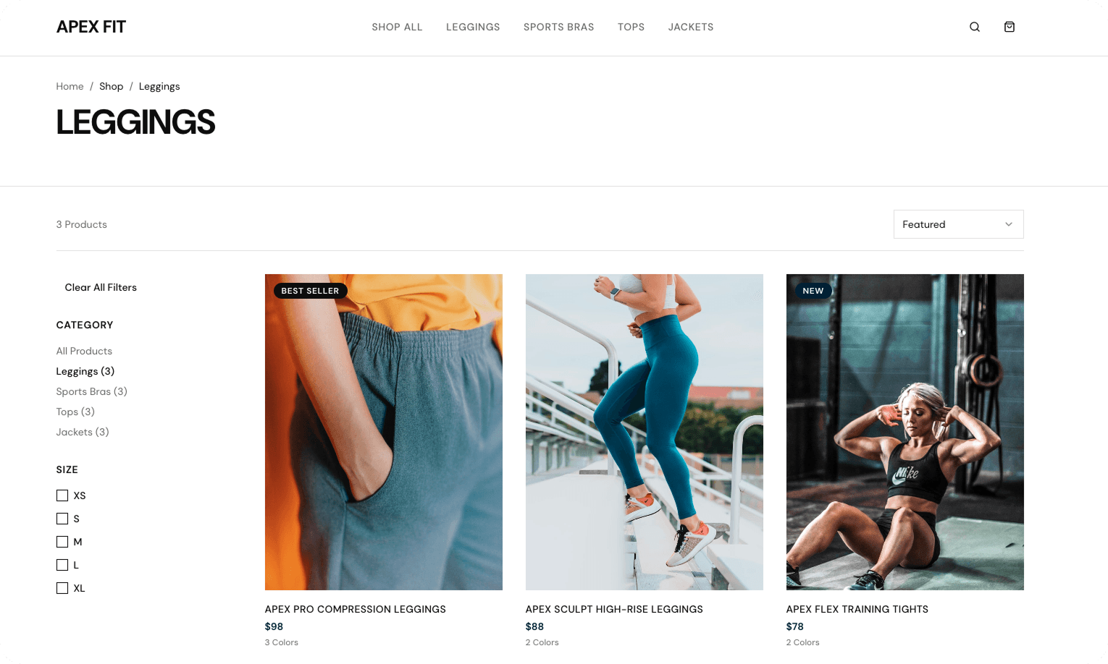Viewport: 1108px width, 664px height.
Task: Open SPORTS BRAS nav menu item
Action: pos(558,27)
